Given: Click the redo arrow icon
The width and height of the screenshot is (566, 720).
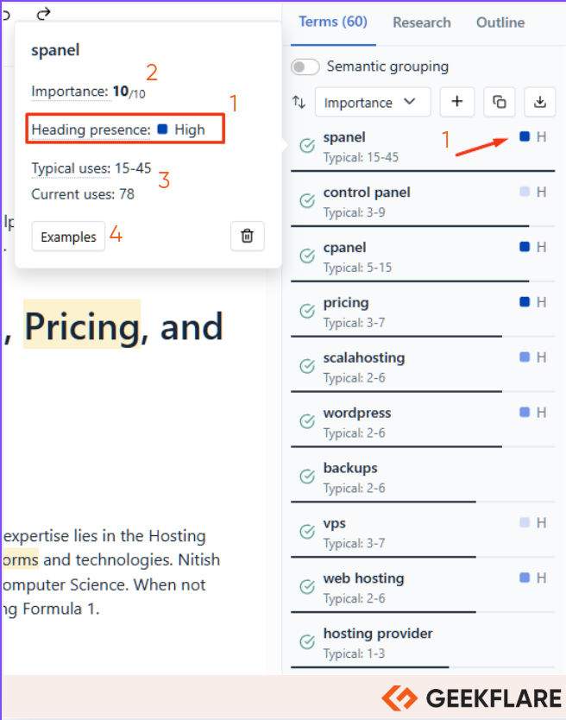Looking at the screenshot, I should [43, 14].
